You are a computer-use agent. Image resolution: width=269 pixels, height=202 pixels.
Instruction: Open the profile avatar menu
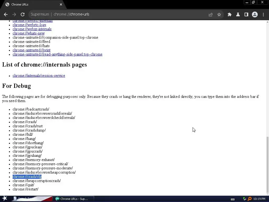255,14
